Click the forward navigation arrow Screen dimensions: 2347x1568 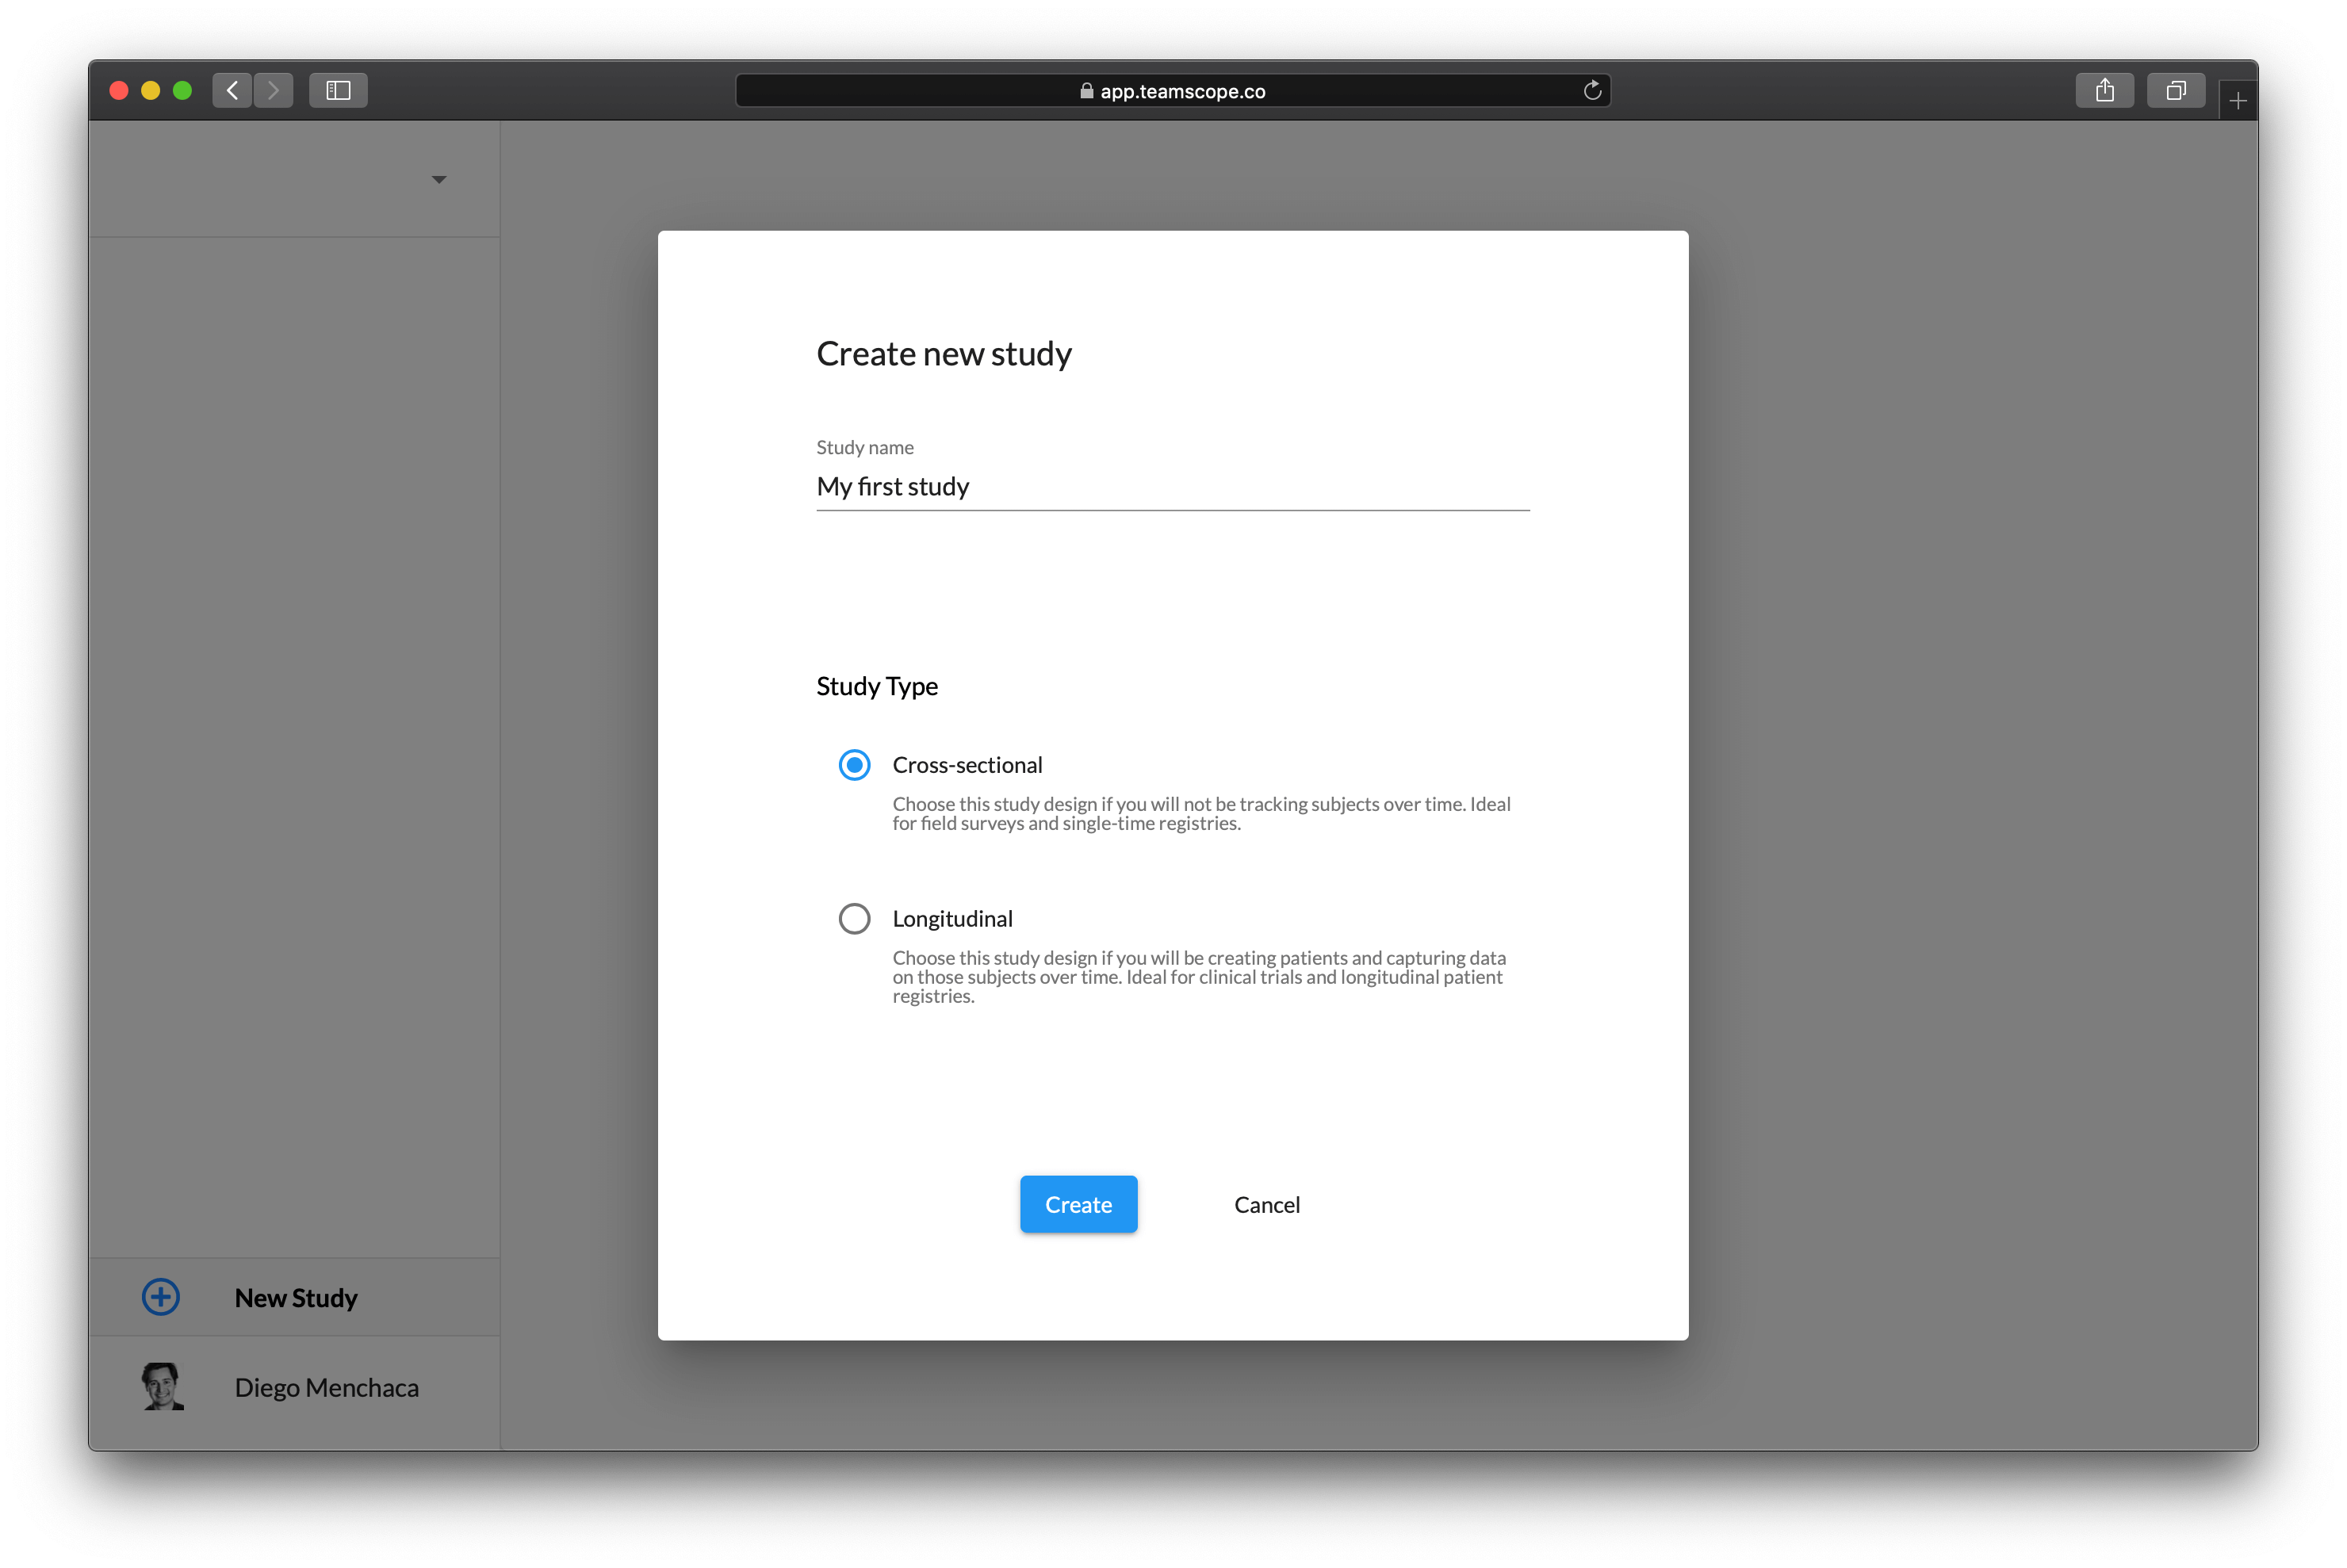point(272,90)
